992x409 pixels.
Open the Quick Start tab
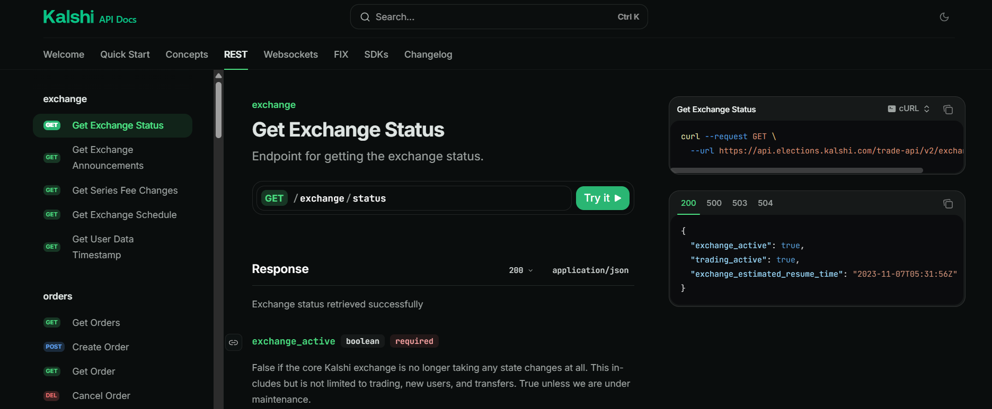pos(125,54)
